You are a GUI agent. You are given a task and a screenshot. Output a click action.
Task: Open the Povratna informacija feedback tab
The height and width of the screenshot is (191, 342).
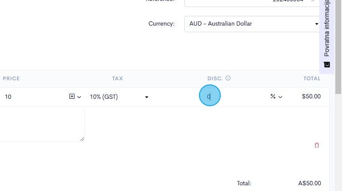pyautogui.click(x=327, y=31)
